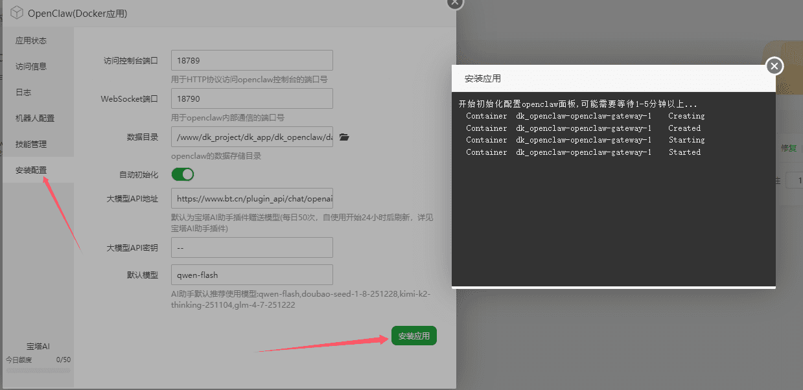Screen dimensions: 803x390
Task: Edit the 大模型API地址 URL field
Action: 251,198
